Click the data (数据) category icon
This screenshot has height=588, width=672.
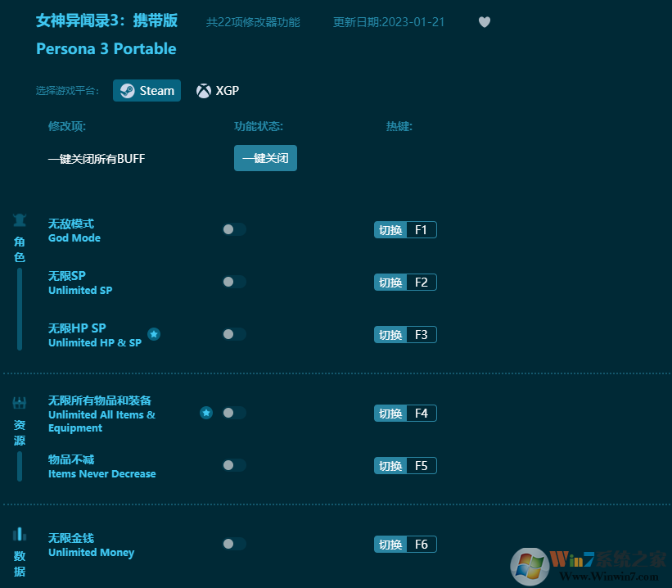pyautogui.click(x=20, y=535)
